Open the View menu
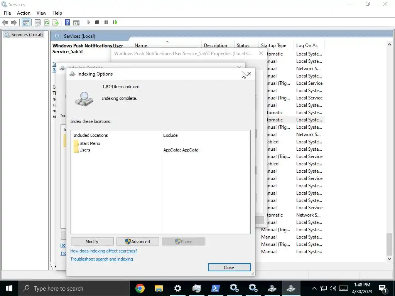This screenshot has height=296, width=395. pos(41,13)
